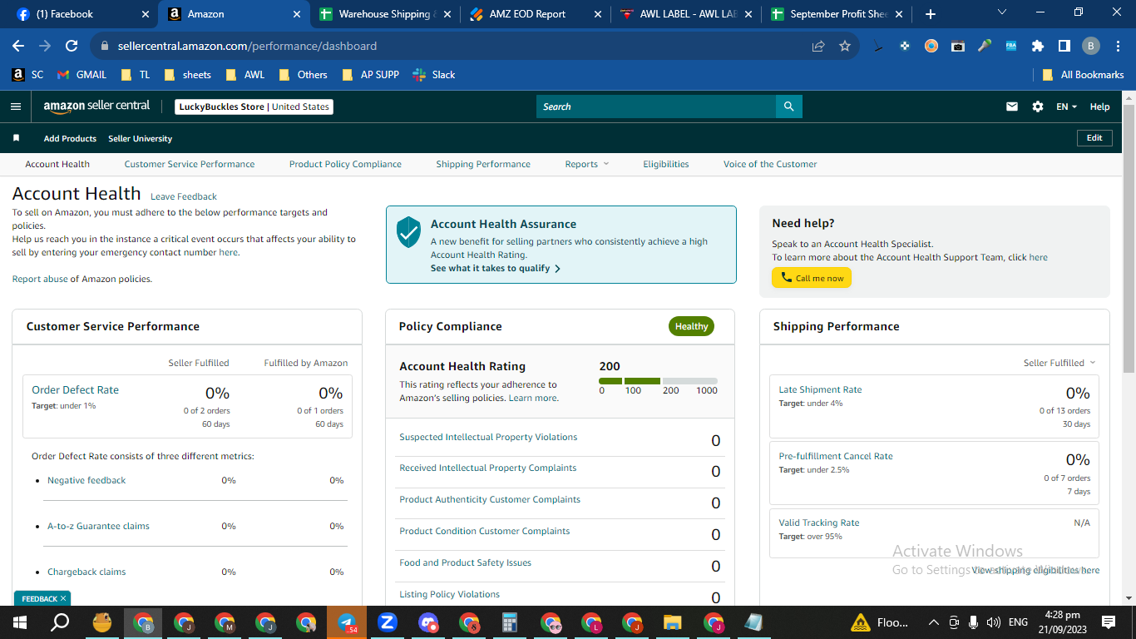Open Suspected Intellectual Property Violations
This screenshot has height=639, width=1136.
click(x=488, y=437)
